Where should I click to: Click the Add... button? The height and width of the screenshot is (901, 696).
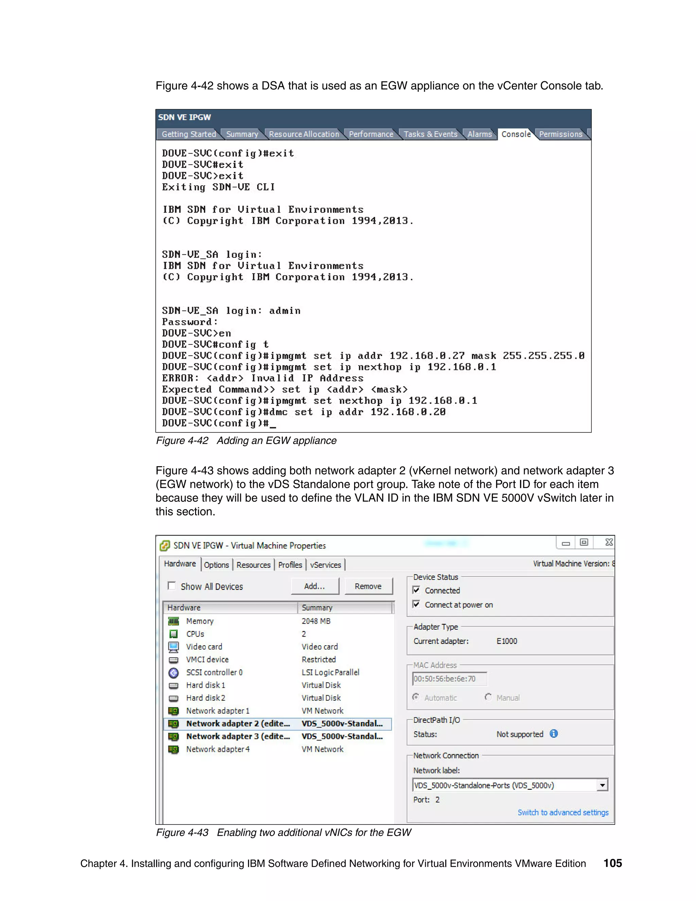[x=315, y=586]
